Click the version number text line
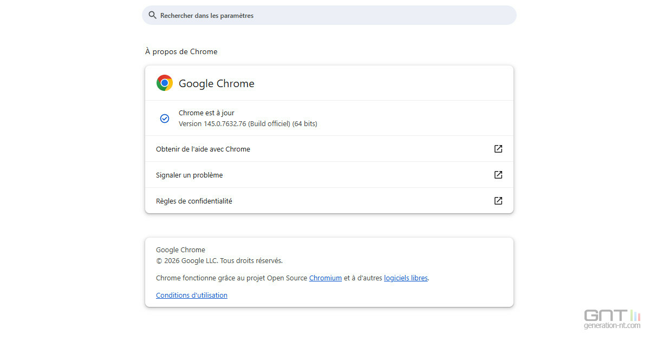Screen dimensions: 650x341 (248, 123)
